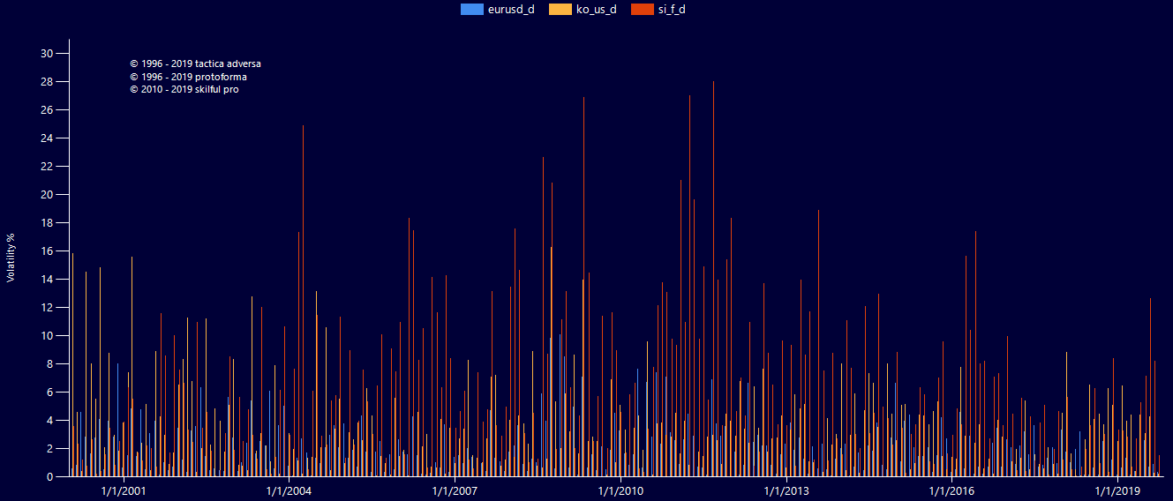Click the tallest red bar reaching 28
1173x501 pixels.
713,265
